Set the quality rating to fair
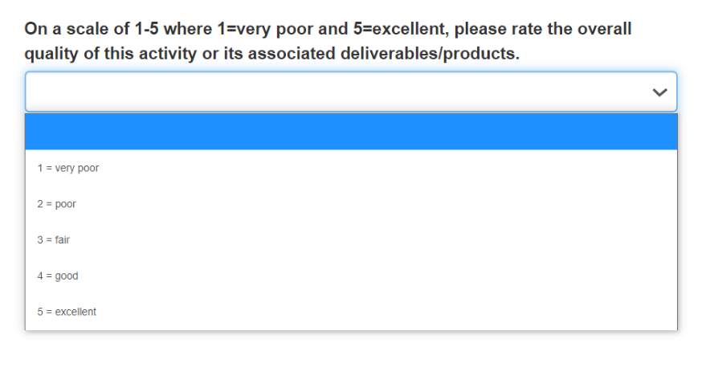Viewport: 710px width, 376px height. tap(53, 239)
